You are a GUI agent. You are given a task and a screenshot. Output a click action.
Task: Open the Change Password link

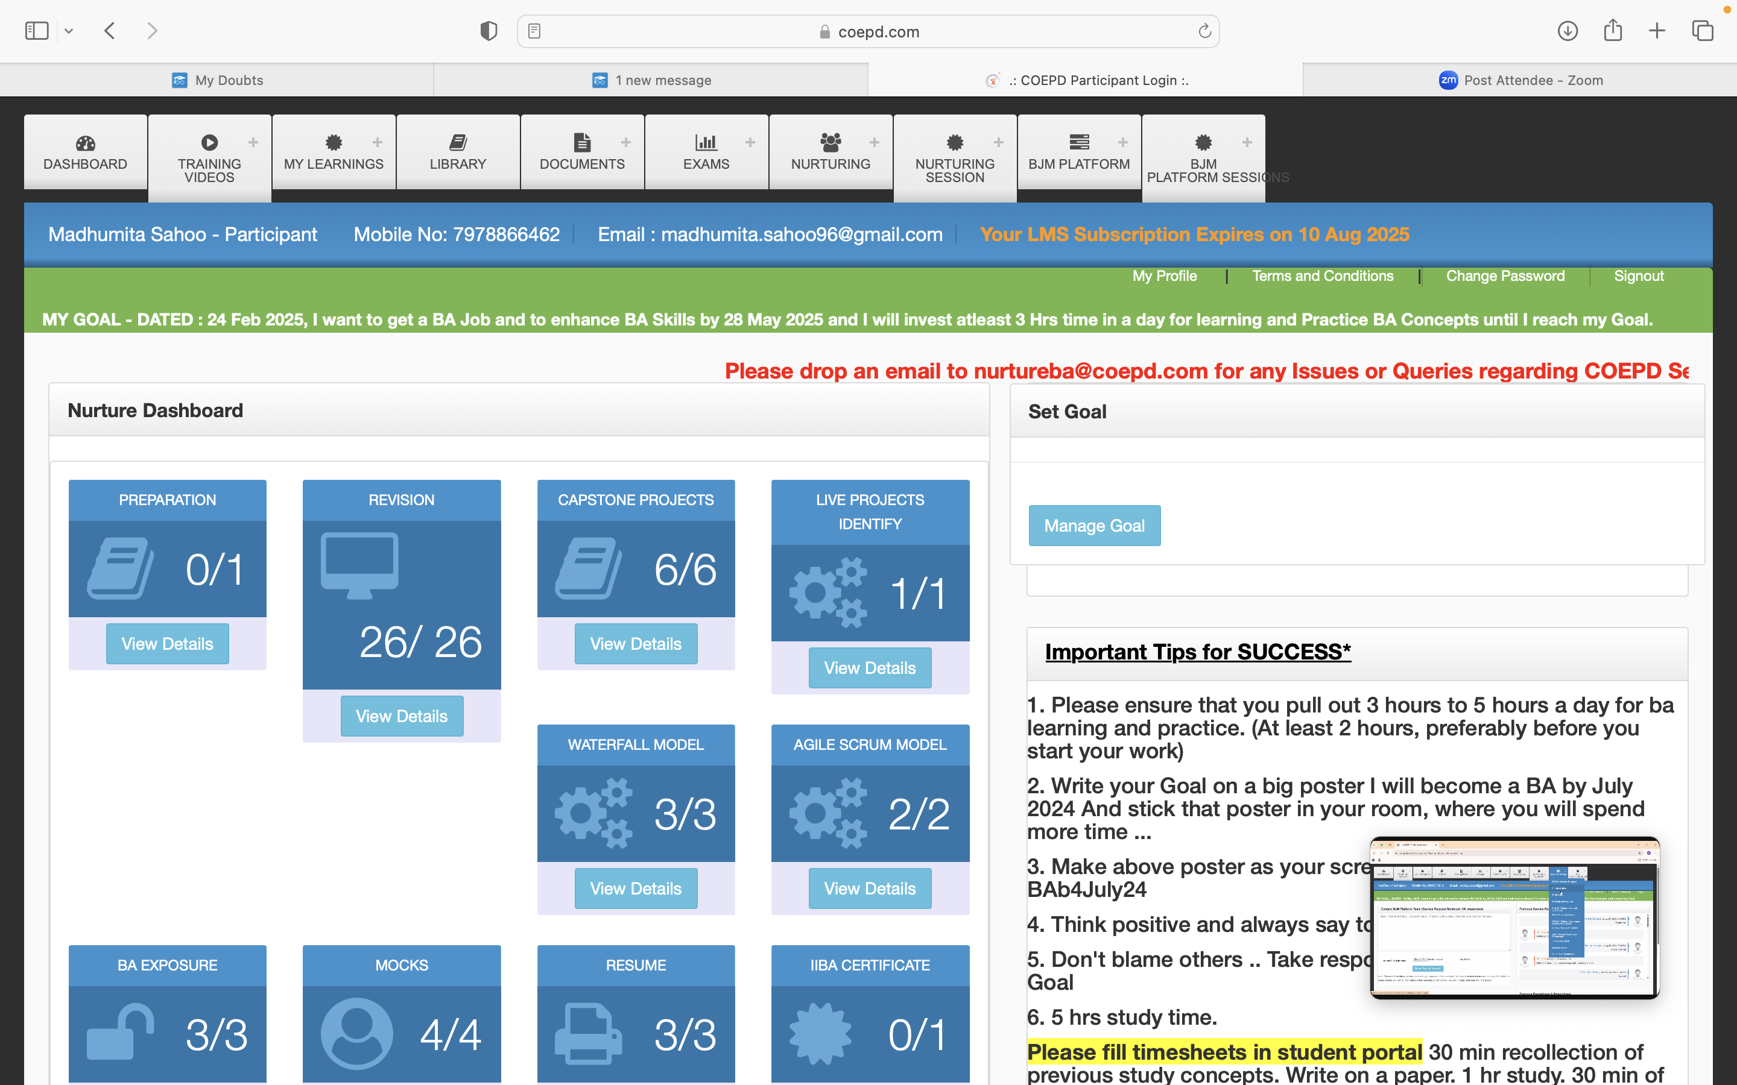(1505, 276)
